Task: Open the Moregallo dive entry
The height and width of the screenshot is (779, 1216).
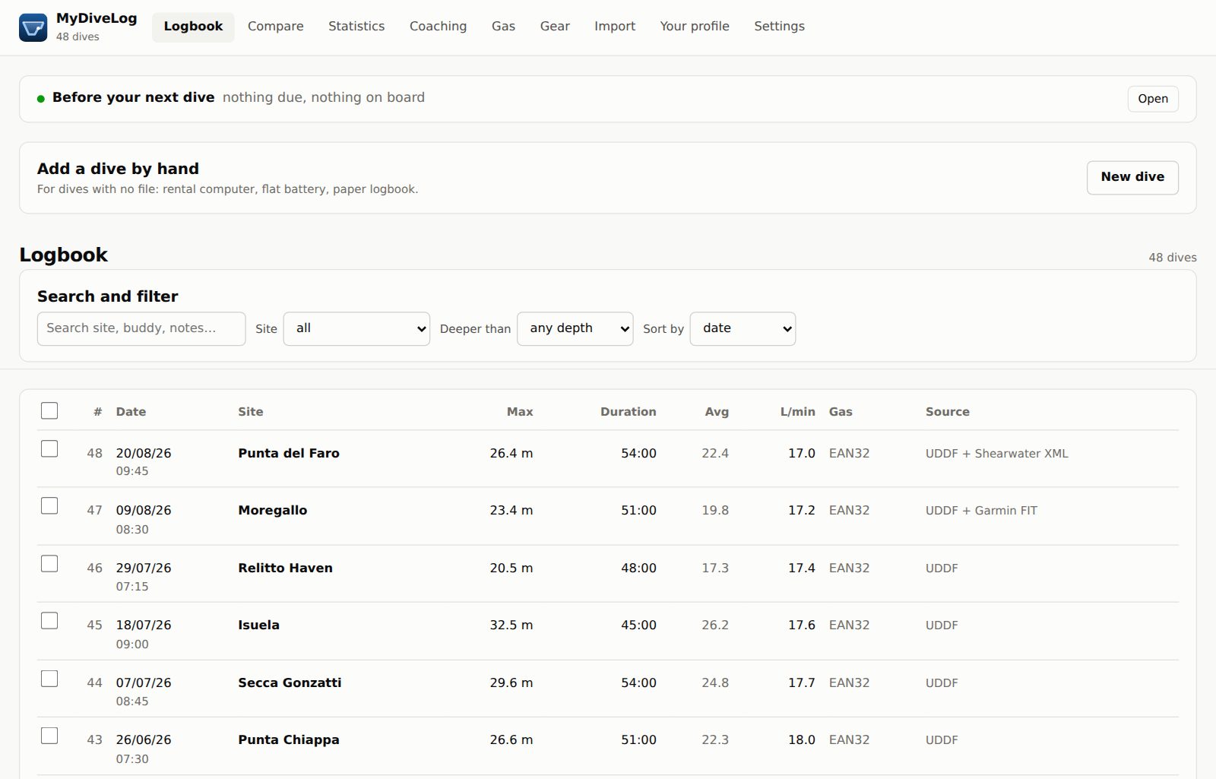Action: tap(273, 510)
